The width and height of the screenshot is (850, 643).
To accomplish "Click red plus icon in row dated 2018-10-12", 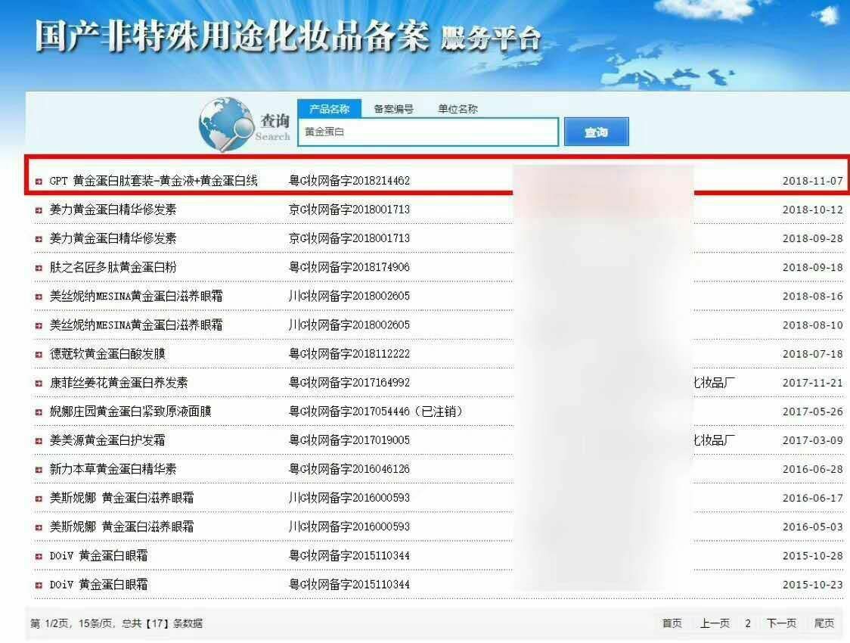I will pyautogui.click(x=39, y=210).
